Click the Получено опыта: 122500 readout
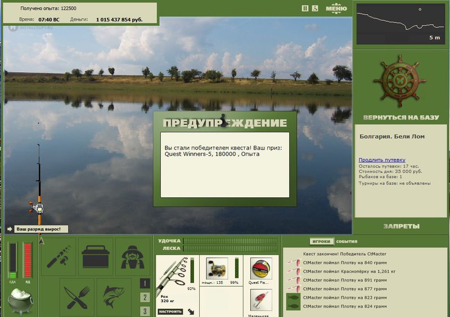Viewport: 450px width, 317px height. [48, 8]
